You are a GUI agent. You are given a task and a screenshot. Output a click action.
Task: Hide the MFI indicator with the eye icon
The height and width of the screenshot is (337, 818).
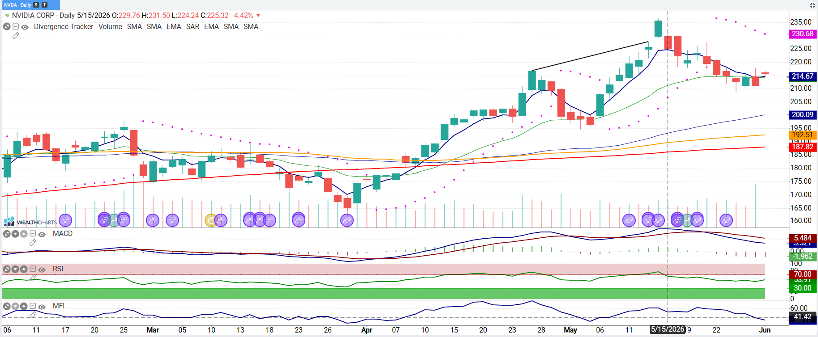click(x=42, y=307)
